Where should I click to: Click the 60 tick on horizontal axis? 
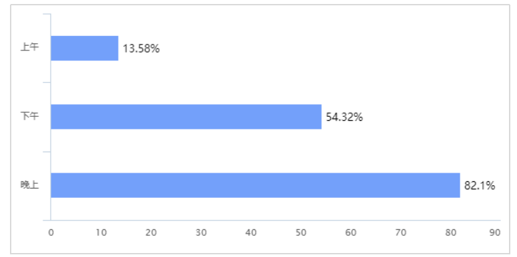click(351, 232)
